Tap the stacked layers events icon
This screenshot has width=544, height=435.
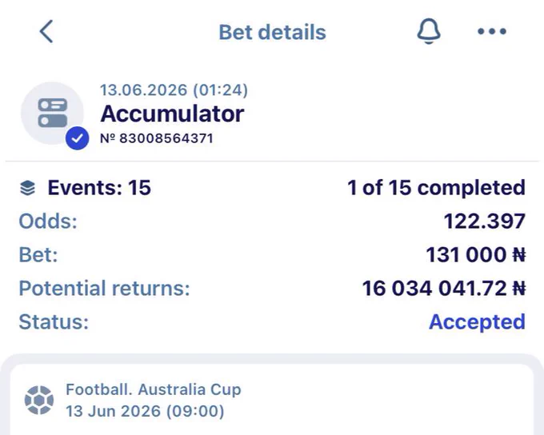coord(28,188)
